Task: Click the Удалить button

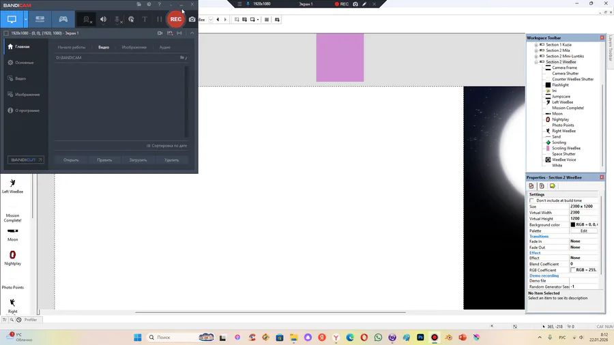Action: 171,160
